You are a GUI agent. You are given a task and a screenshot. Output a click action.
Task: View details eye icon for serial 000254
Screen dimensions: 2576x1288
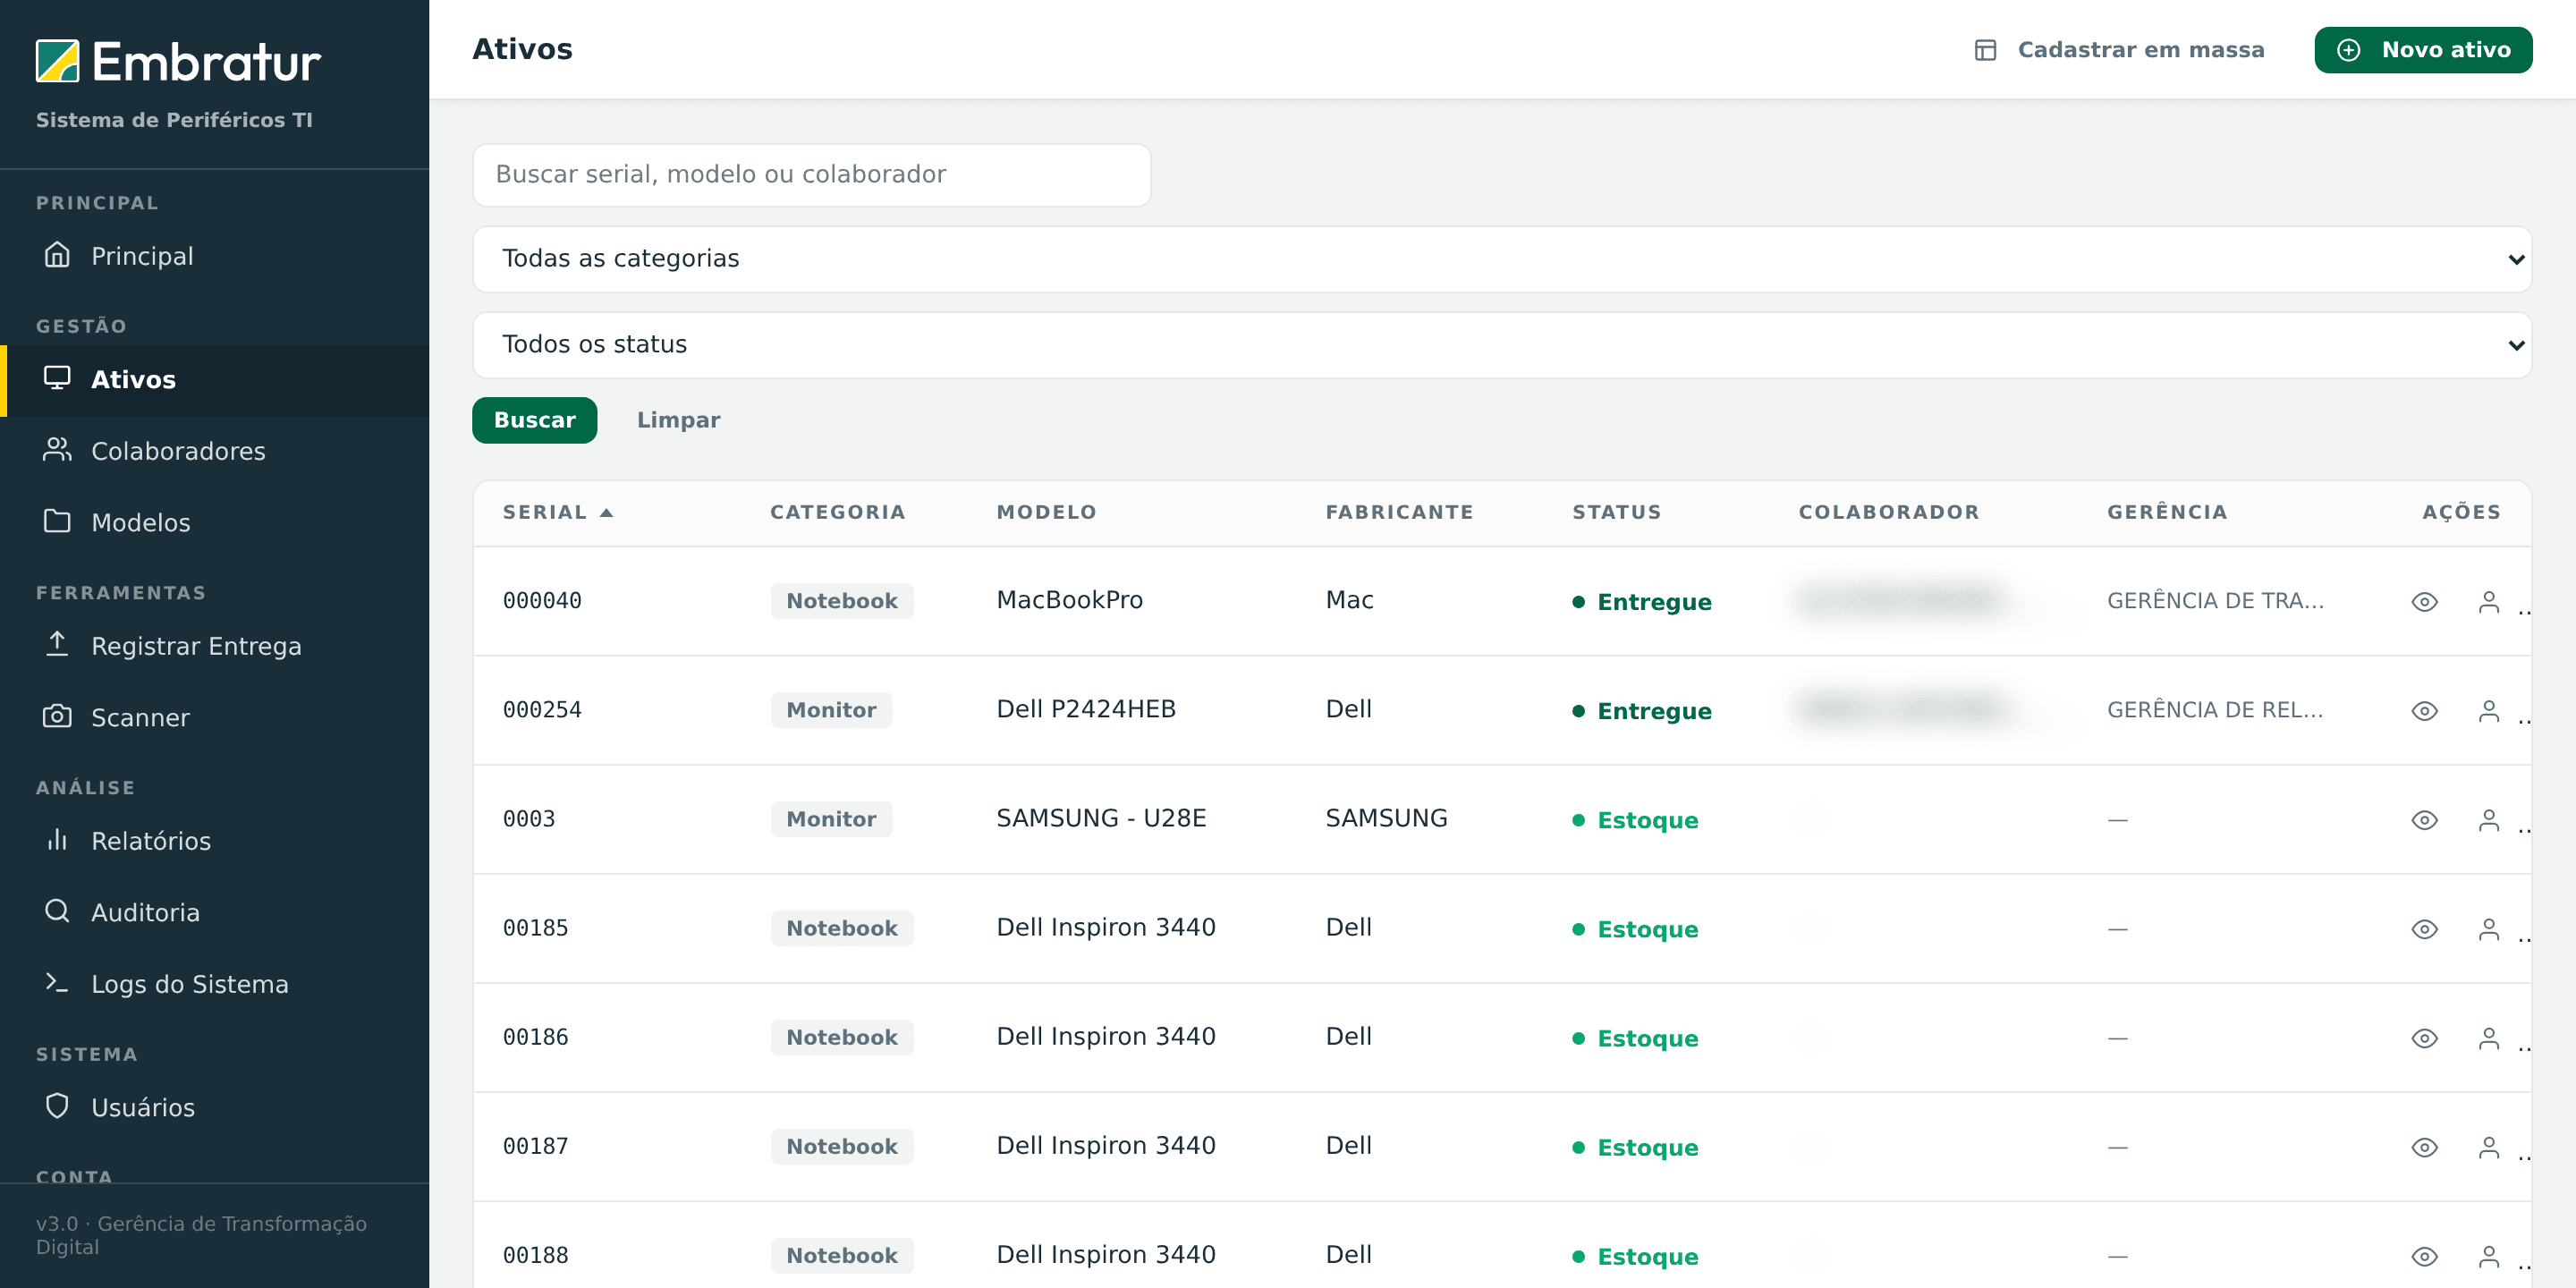tap(2424, 711)
